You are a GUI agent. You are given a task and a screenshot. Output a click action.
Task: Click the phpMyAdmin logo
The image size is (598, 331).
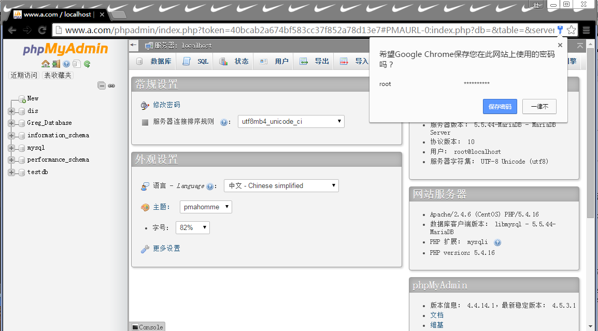point(65,49)
